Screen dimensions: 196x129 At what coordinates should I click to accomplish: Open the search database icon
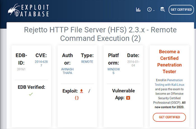[x=162, y=10]
